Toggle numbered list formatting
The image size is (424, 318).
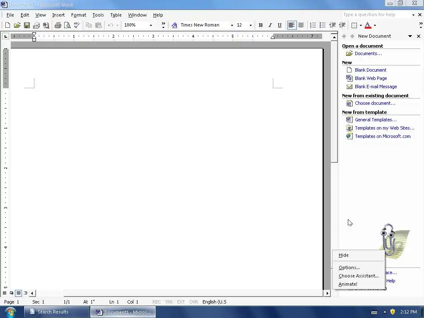(x=313, y=25)
